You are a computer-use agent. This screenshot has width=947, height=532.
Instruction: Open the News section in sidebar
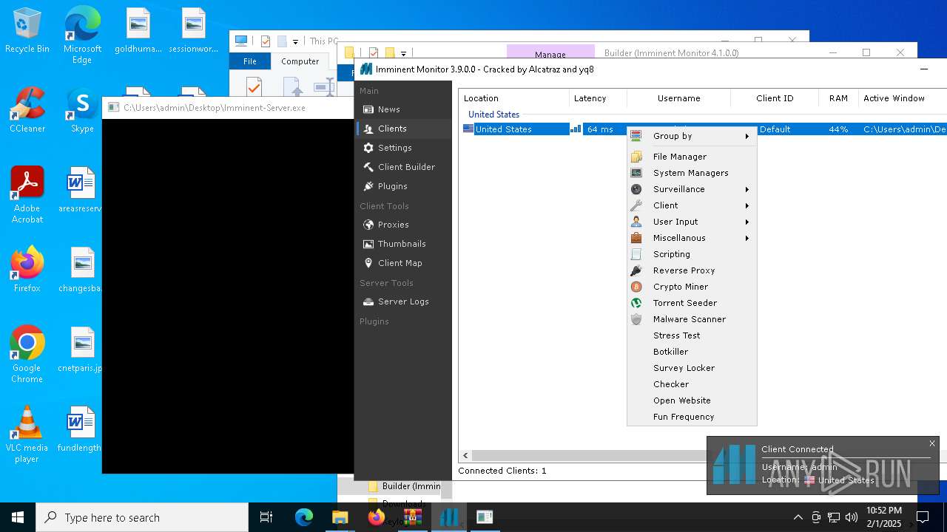click(403, 109)
